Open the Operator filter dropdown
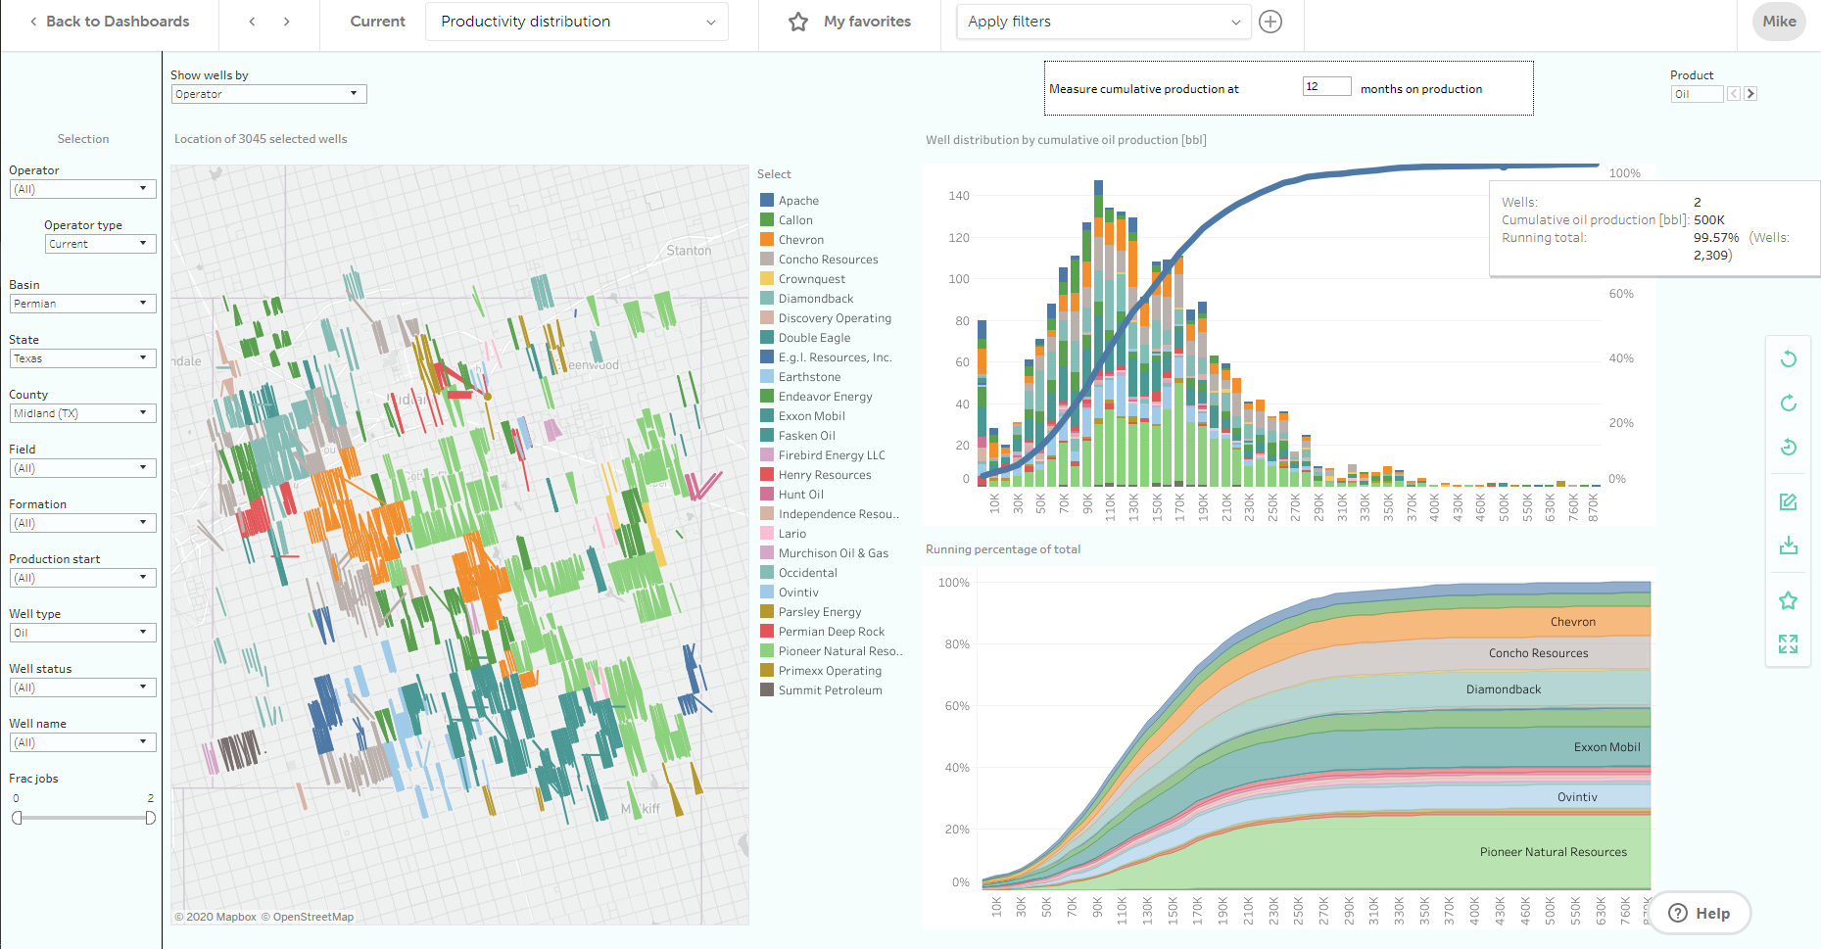This screenshot has height=949, width=1821. point(82,189)
